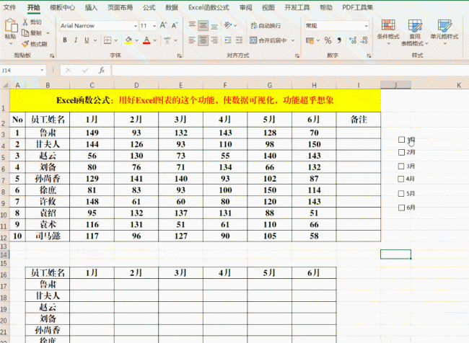Open font settings dialog launcher
This screenshot has width=469, height=343.
tap(179, 55)
